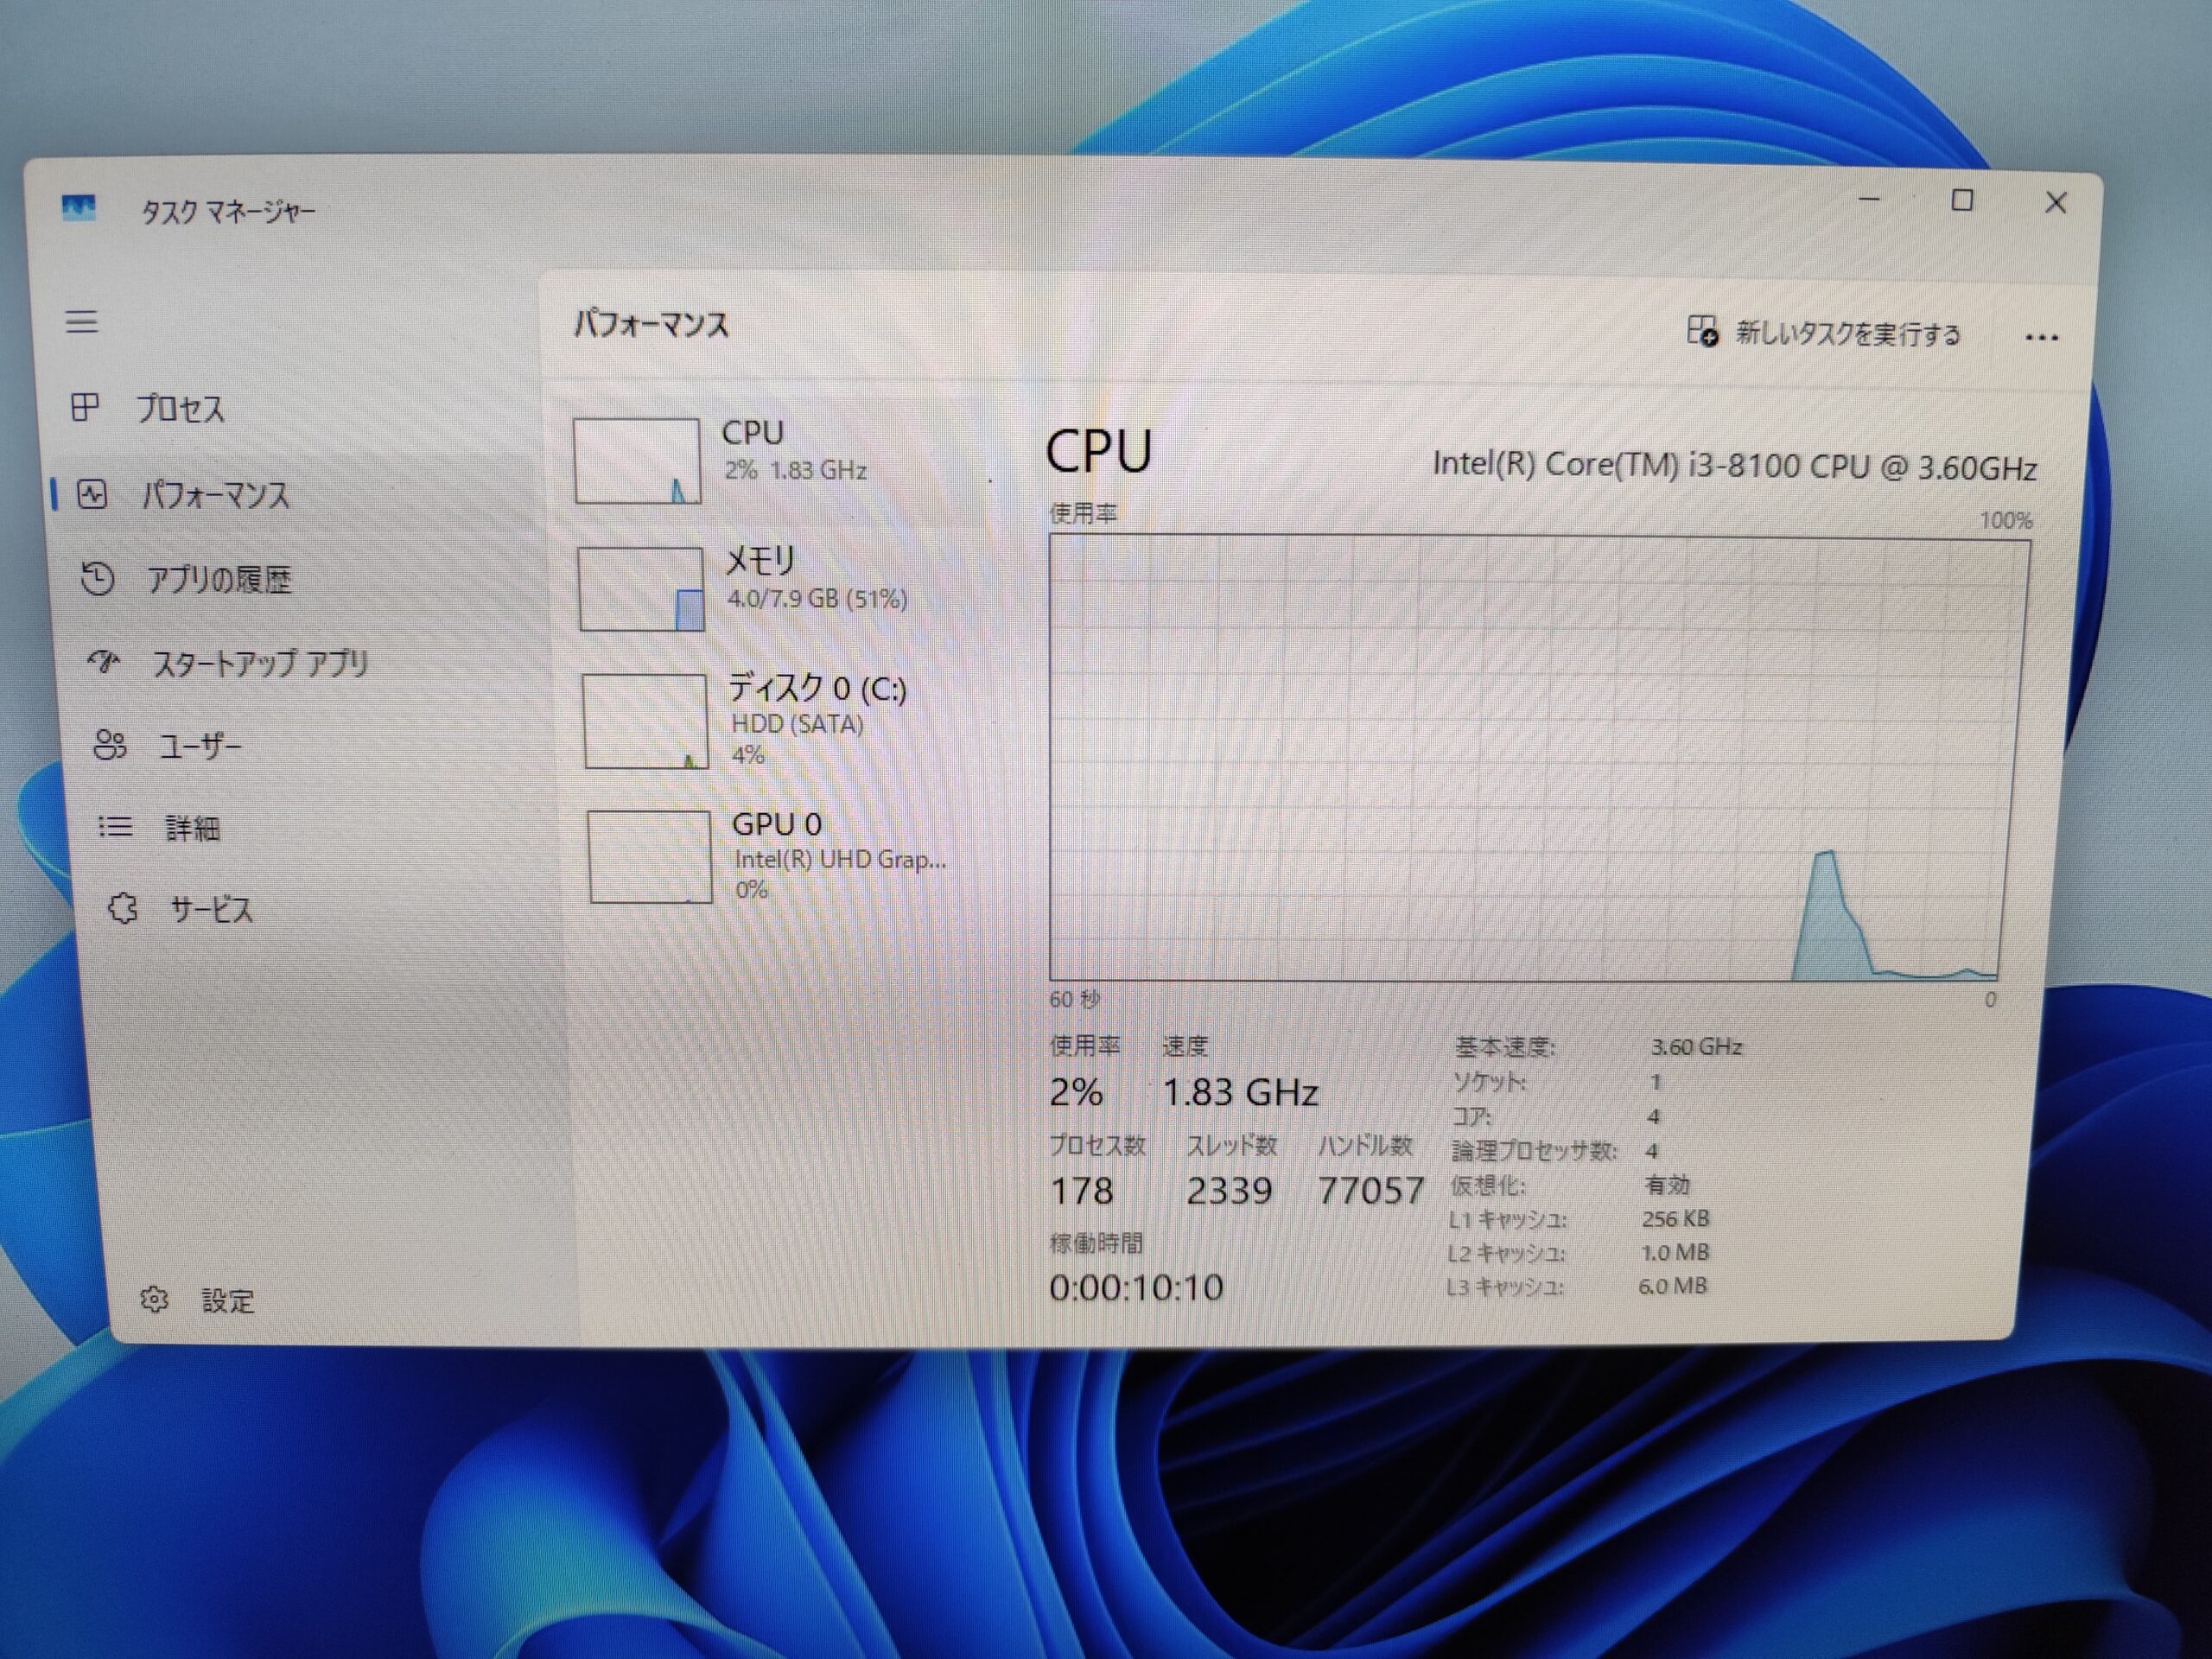2212x1659 pixels.
Task: Click the タスク マネージャー window title
Action: 228,212
